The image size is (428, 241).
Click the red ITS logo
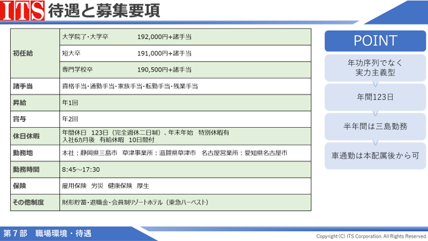click(x=23, y=10)
